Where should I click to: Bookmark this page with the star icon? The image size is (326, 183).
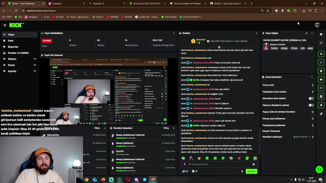click(x=268, y=11)
